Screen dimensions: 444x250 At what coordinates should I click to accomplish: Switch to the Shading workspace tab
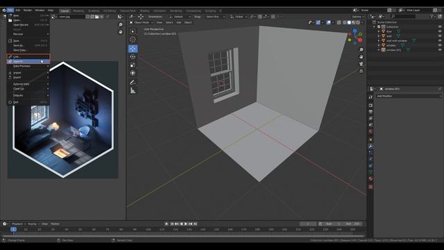pyautogui.click(x=144, y=11)
